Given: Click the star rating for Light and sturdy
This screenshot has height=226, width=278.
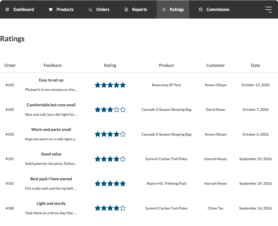Looking at the screenshot, I should point(110,208).
